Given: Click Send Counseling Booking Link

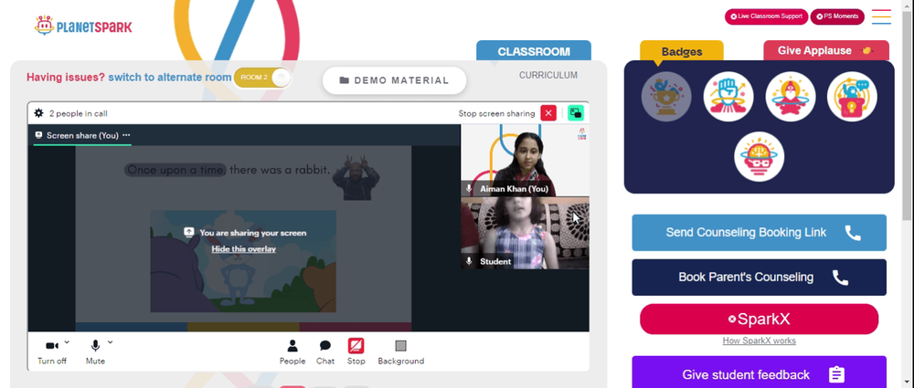Looking at the screenshot, I should tap(759, 233).
